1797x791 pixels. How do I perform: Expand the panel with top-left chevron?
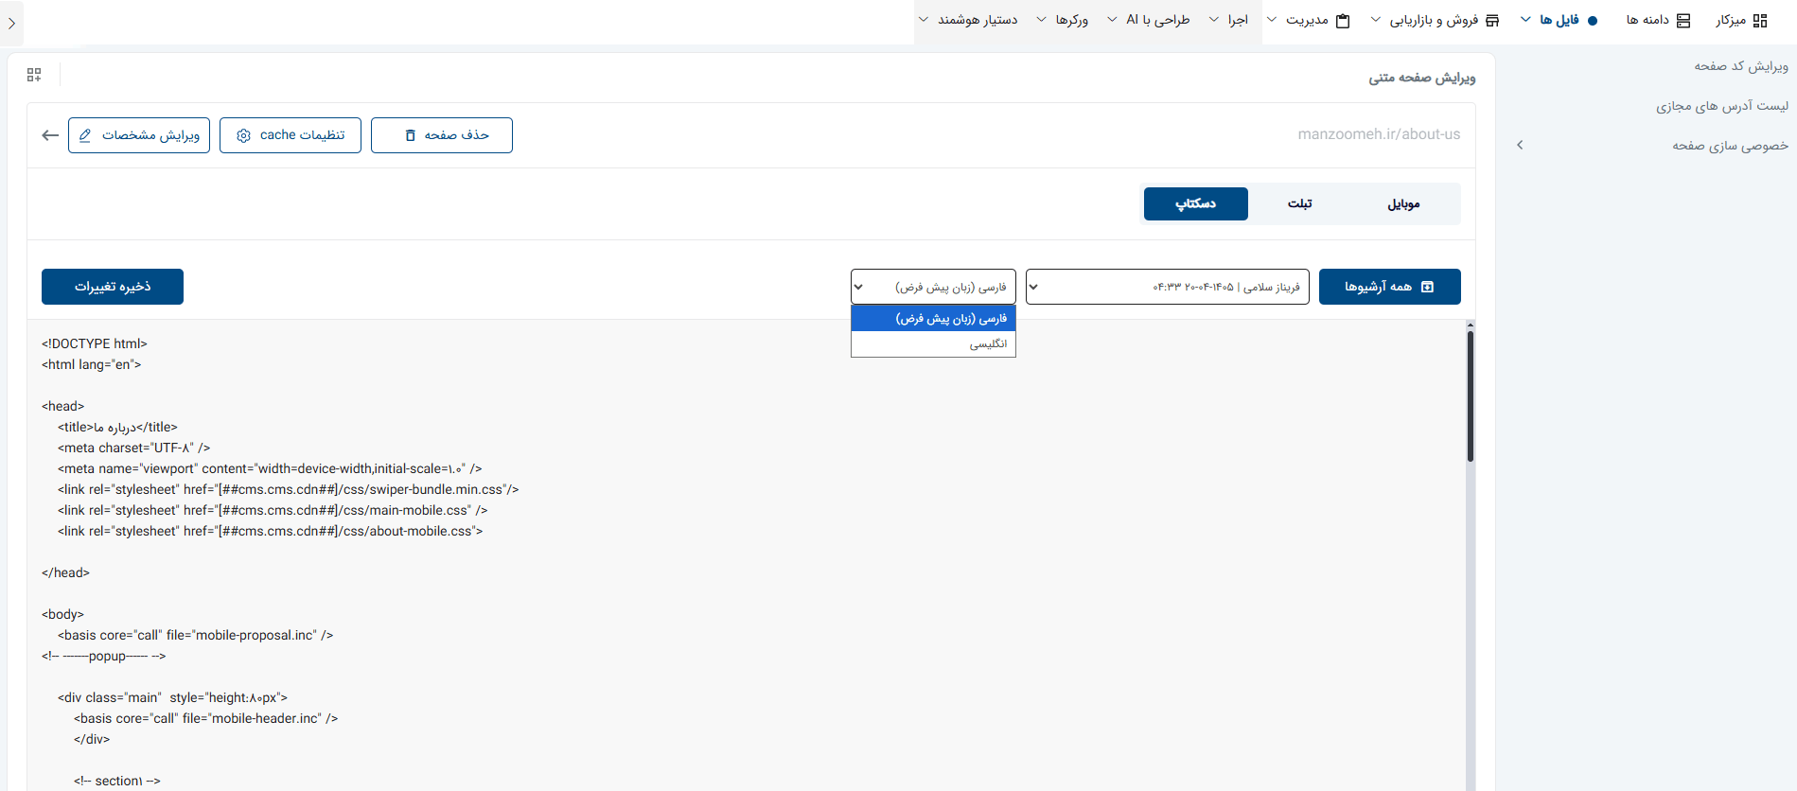point(11,23)
